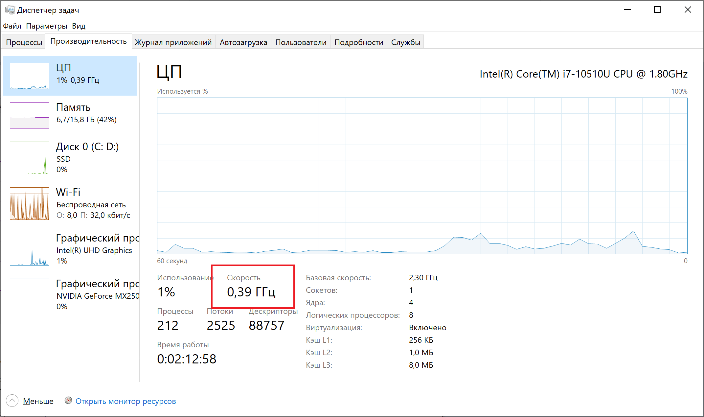Click the Меньше button label
Screen dimensions: 704x417
(38, 401)
